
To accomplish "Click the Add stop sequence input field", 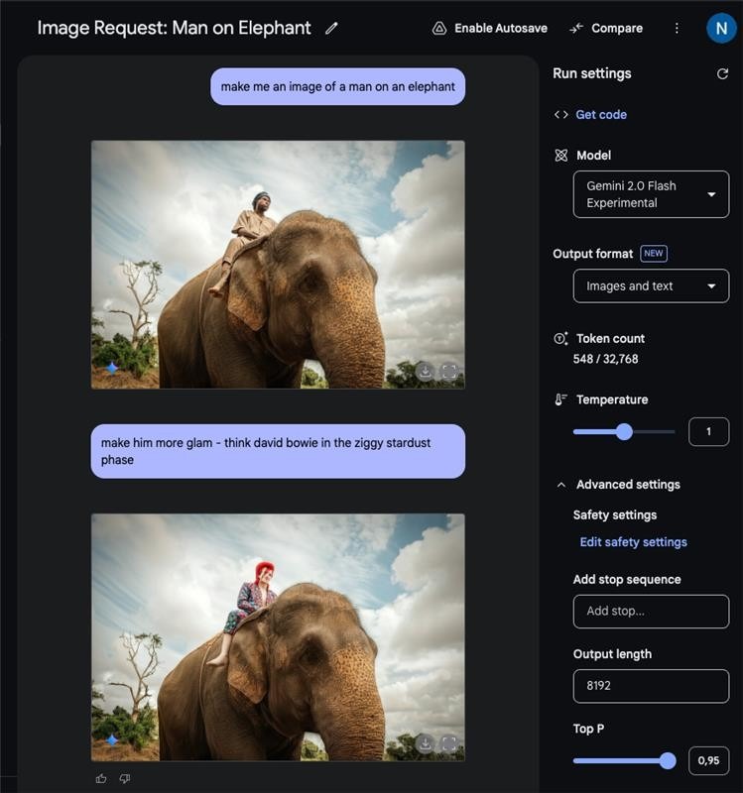I will tap(651, 612).
